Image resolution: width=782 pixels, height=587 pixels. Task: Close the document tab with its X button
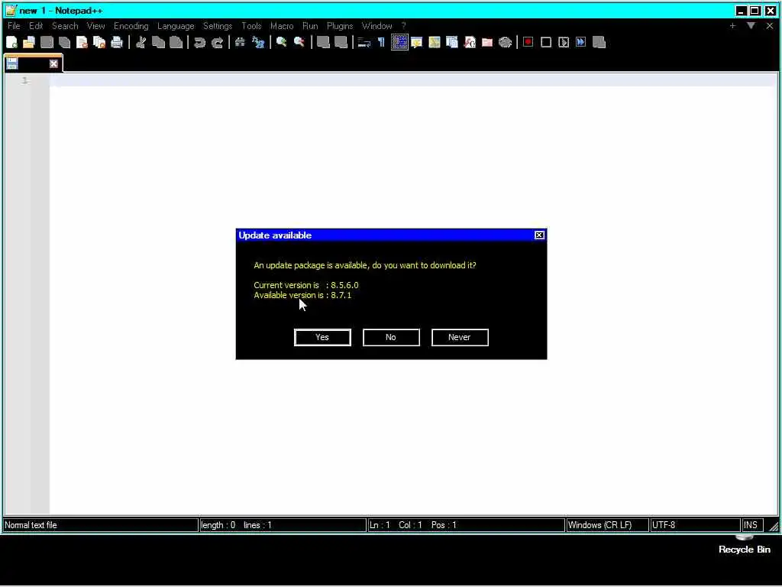click(x=53, y=64)
